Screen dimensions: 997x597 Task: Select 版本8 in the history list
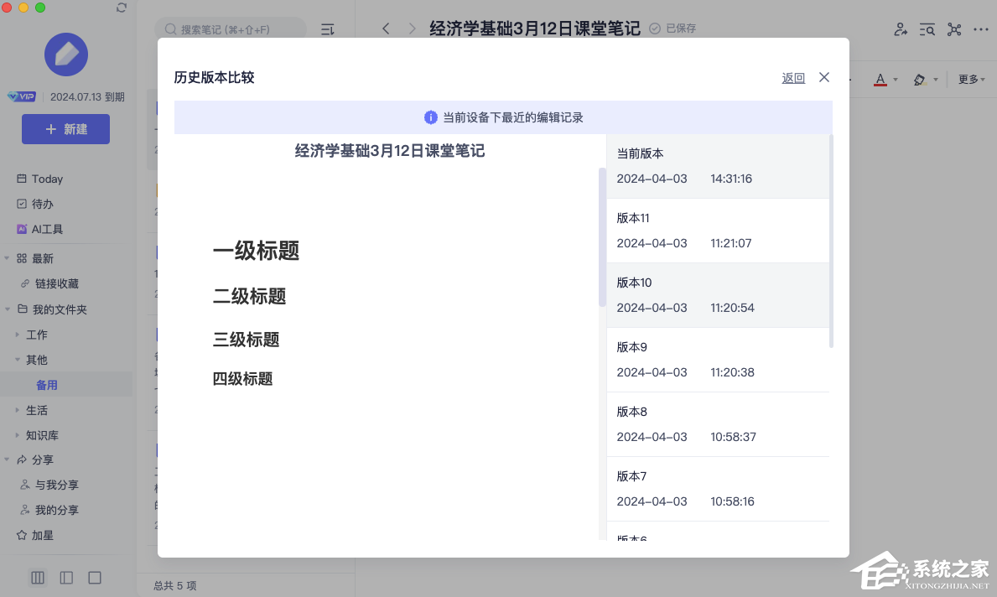click(x=718, y=424)
